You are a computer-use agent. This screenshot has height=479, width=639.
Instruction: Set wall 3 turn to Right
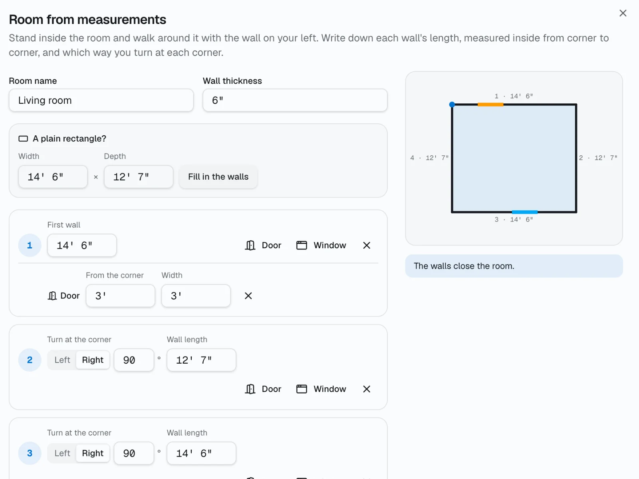coord(93,453)
